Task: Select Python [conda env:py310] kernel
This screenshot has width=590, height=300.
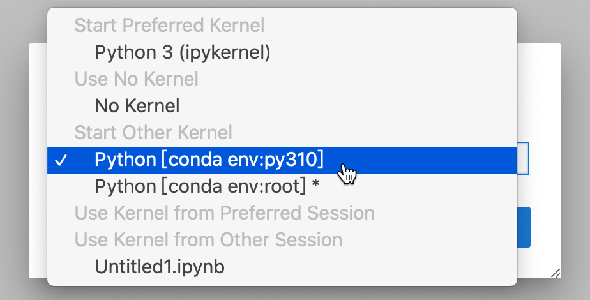Action: [209, 160]
